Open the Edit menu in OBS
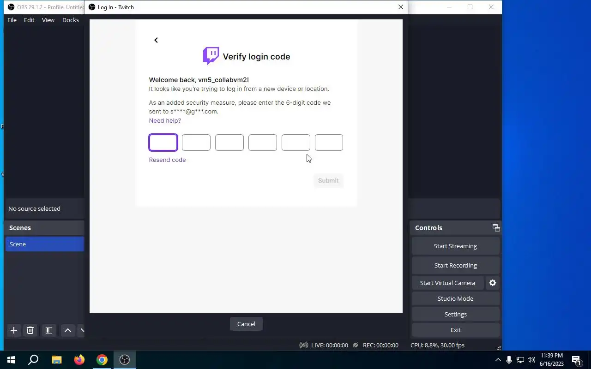The image size is (591, 369). point(29,20)
